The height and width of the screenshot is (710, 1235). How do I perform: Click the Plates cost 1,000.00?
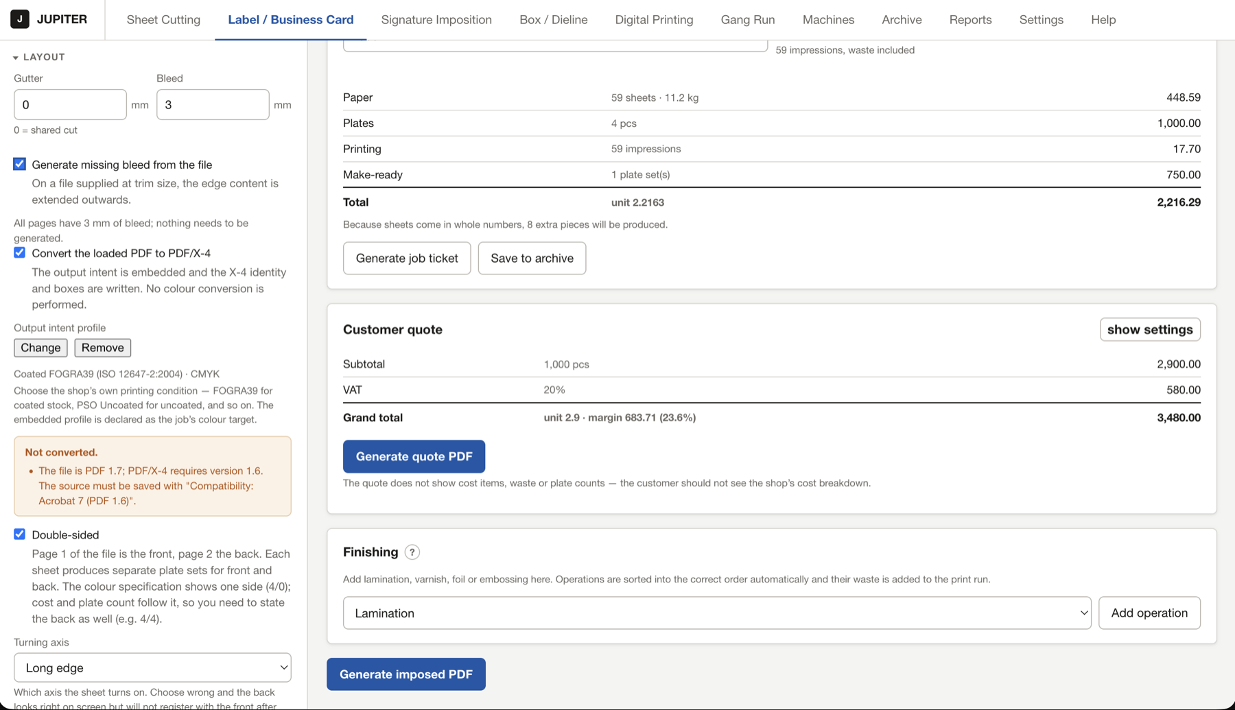(x=1179, y=123)
